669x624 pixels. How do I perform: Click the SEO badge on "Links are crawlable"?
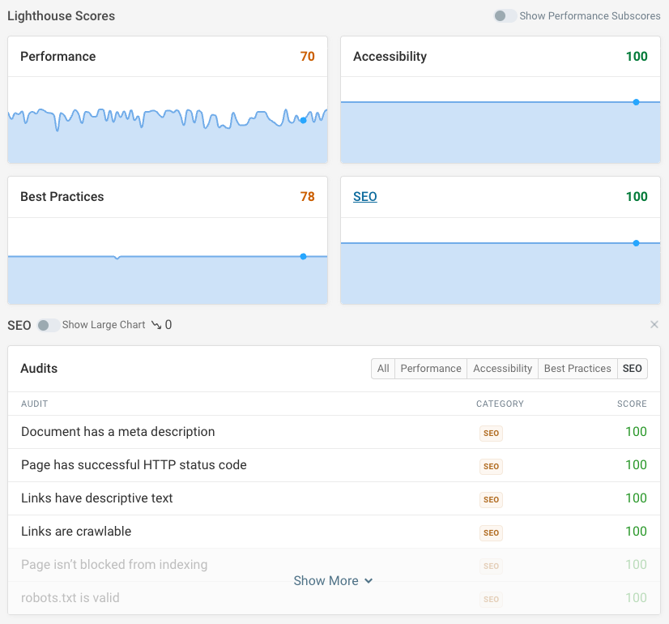(491, 532)
